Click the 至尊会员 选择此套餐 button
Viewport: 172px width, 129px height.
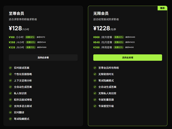[x=43, y=58]
